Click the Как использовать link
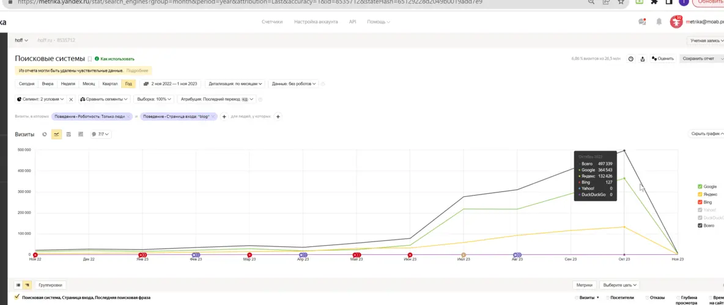 pos(117,59)
